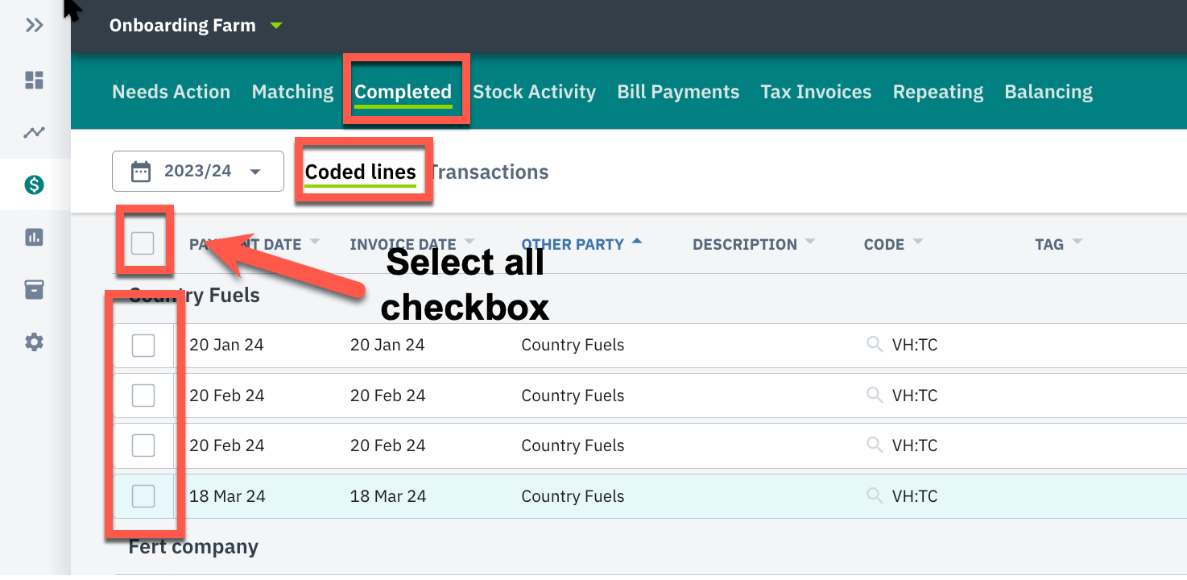Tick the select all checkbox

pos(143,243)
